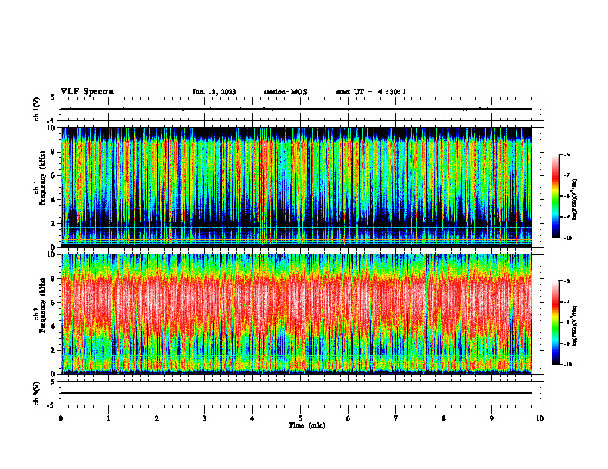608x469 pixels.
Task: Click the time axis tick label "4"
Action: (x=253, y=418)
